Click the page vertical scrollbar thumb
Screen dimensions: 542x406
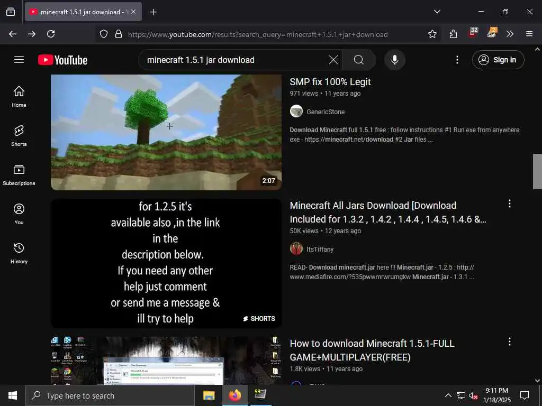pos(537,171)
